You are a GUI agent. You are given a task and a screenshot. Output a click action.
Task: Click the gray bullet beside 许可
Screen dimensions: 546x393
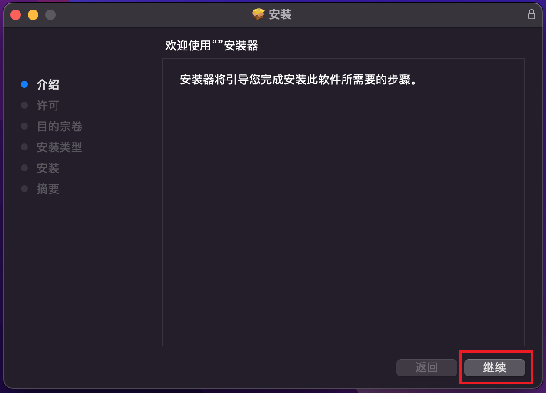coord(24,106)
